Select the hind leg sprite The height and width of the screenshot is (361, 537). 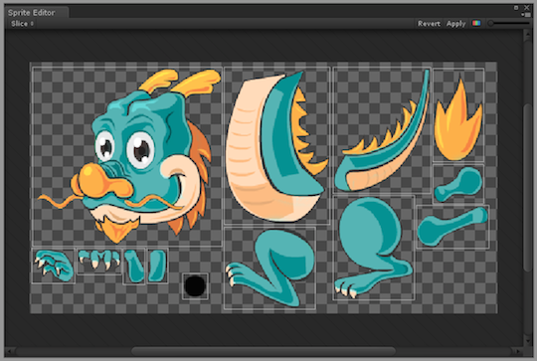(374, 248)
